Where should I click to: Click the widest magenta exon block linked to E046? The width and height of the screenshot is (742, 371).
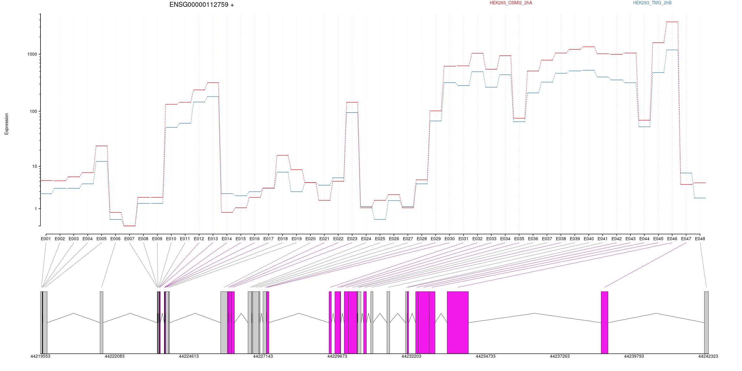[x=458, y=322]
